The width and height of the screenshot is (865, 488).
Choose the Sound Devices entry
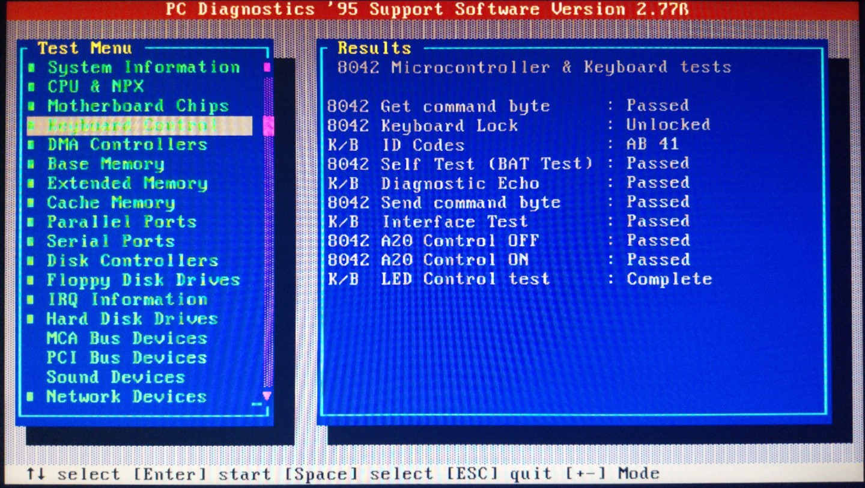pyautogui.click(x=116, y=377)
